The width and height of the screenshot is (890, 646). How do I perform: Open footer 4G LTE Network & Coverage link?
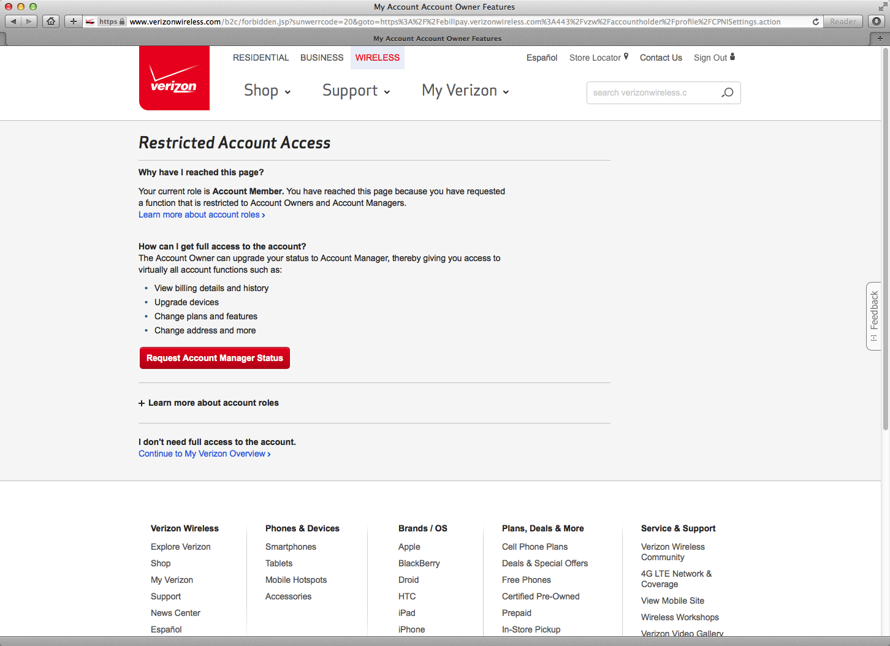pos(677,579)
